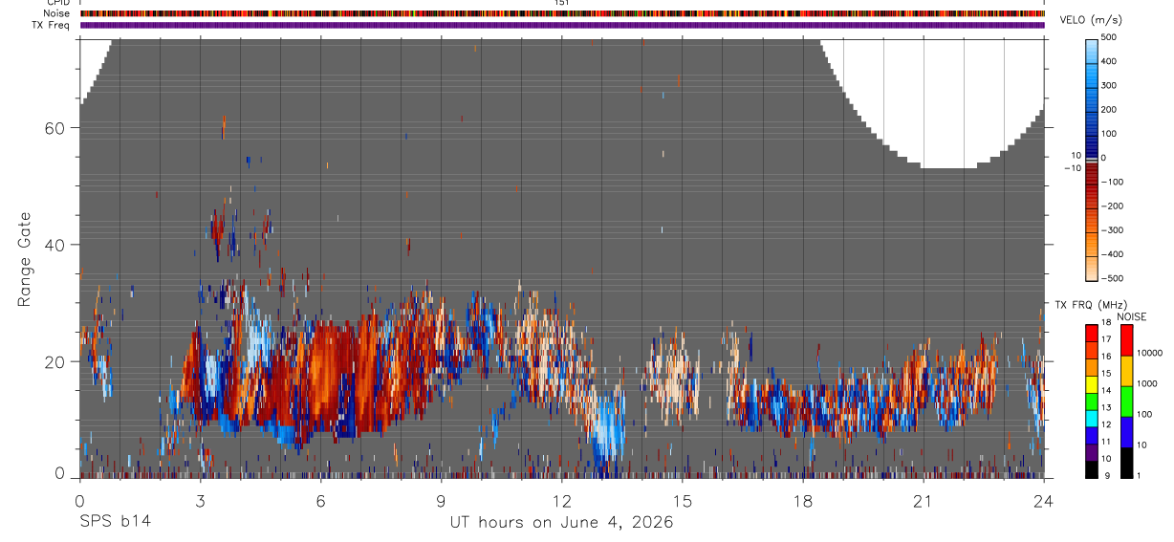
Task: Click the 60 tick on Range Gate axis
Action: (54, 128)
